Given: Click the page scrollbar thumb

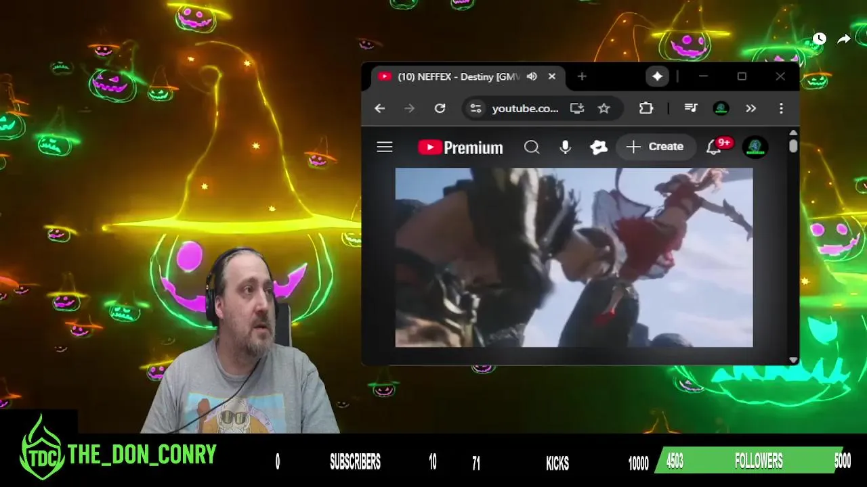Looking at the screenshot, I should coord(793,145).
